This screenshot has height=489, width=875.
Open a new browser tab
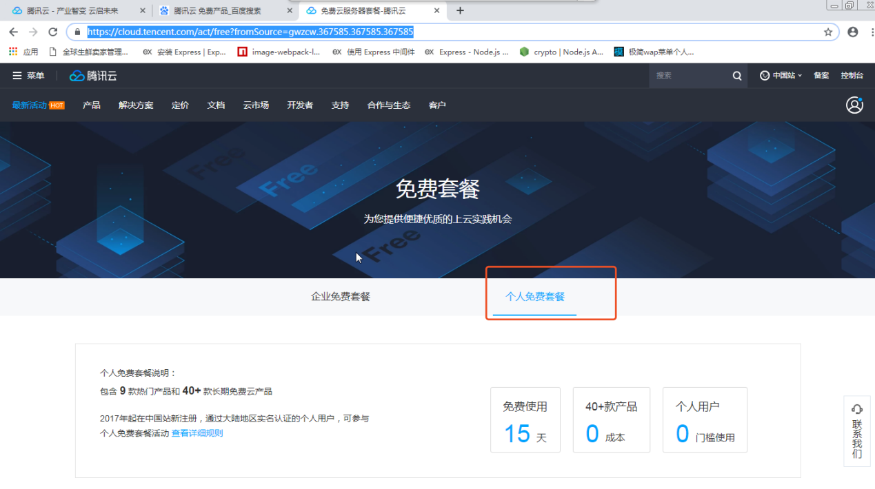(x=460, y=10)
